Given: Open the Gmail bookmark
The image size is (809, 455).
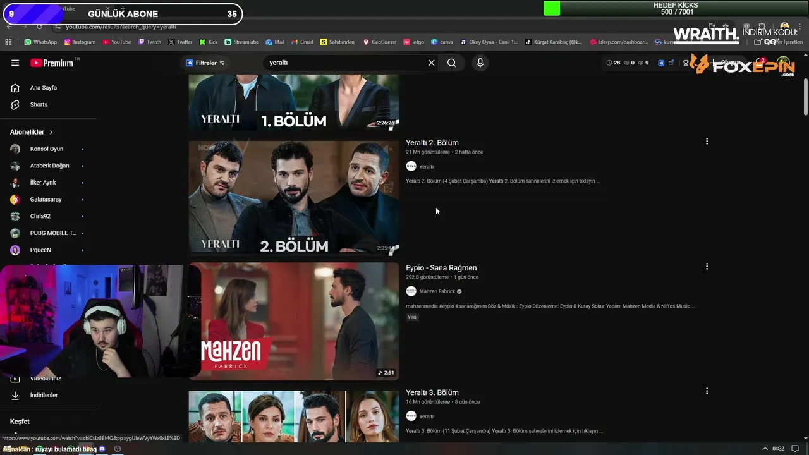Looking at the screenshot, I should [x=302, y=42].
